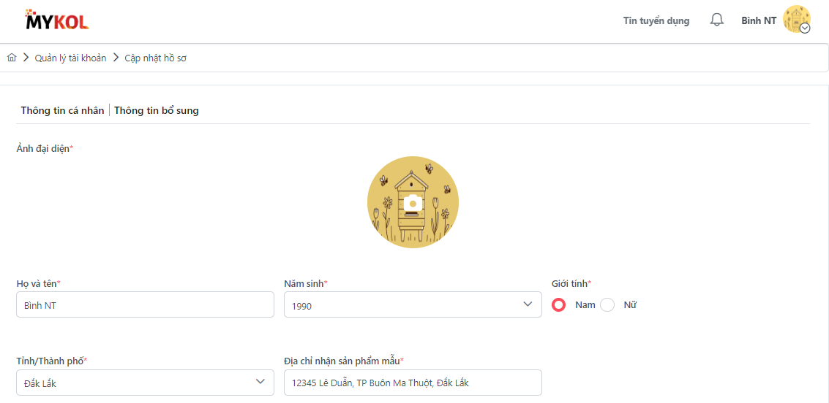Click the Cập nhật hồ sơ breadcrumb
The width and height of the screenshot is (829, 403).
pos(155,58)
